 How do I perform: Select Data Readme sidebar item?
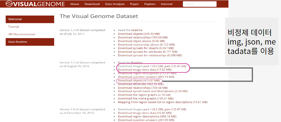coord(30,42)
